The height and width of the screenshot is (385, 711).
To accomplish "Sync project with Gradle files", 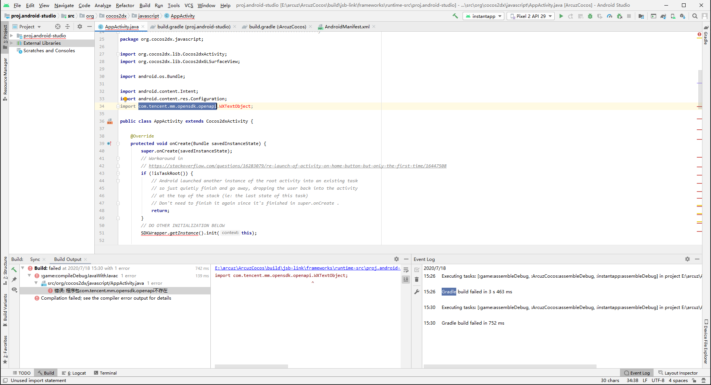I will coord(663,16).
